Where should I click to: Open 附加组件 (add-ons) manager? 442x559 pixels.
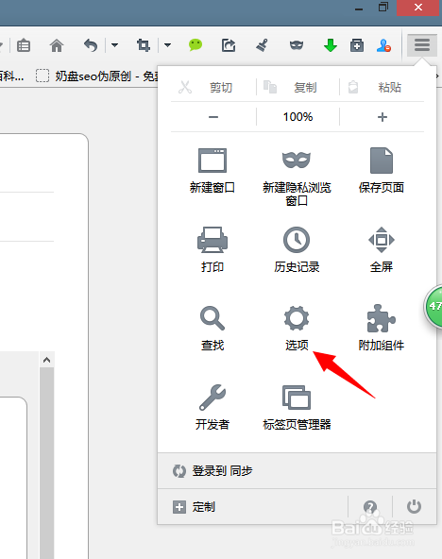click(381, 328)
